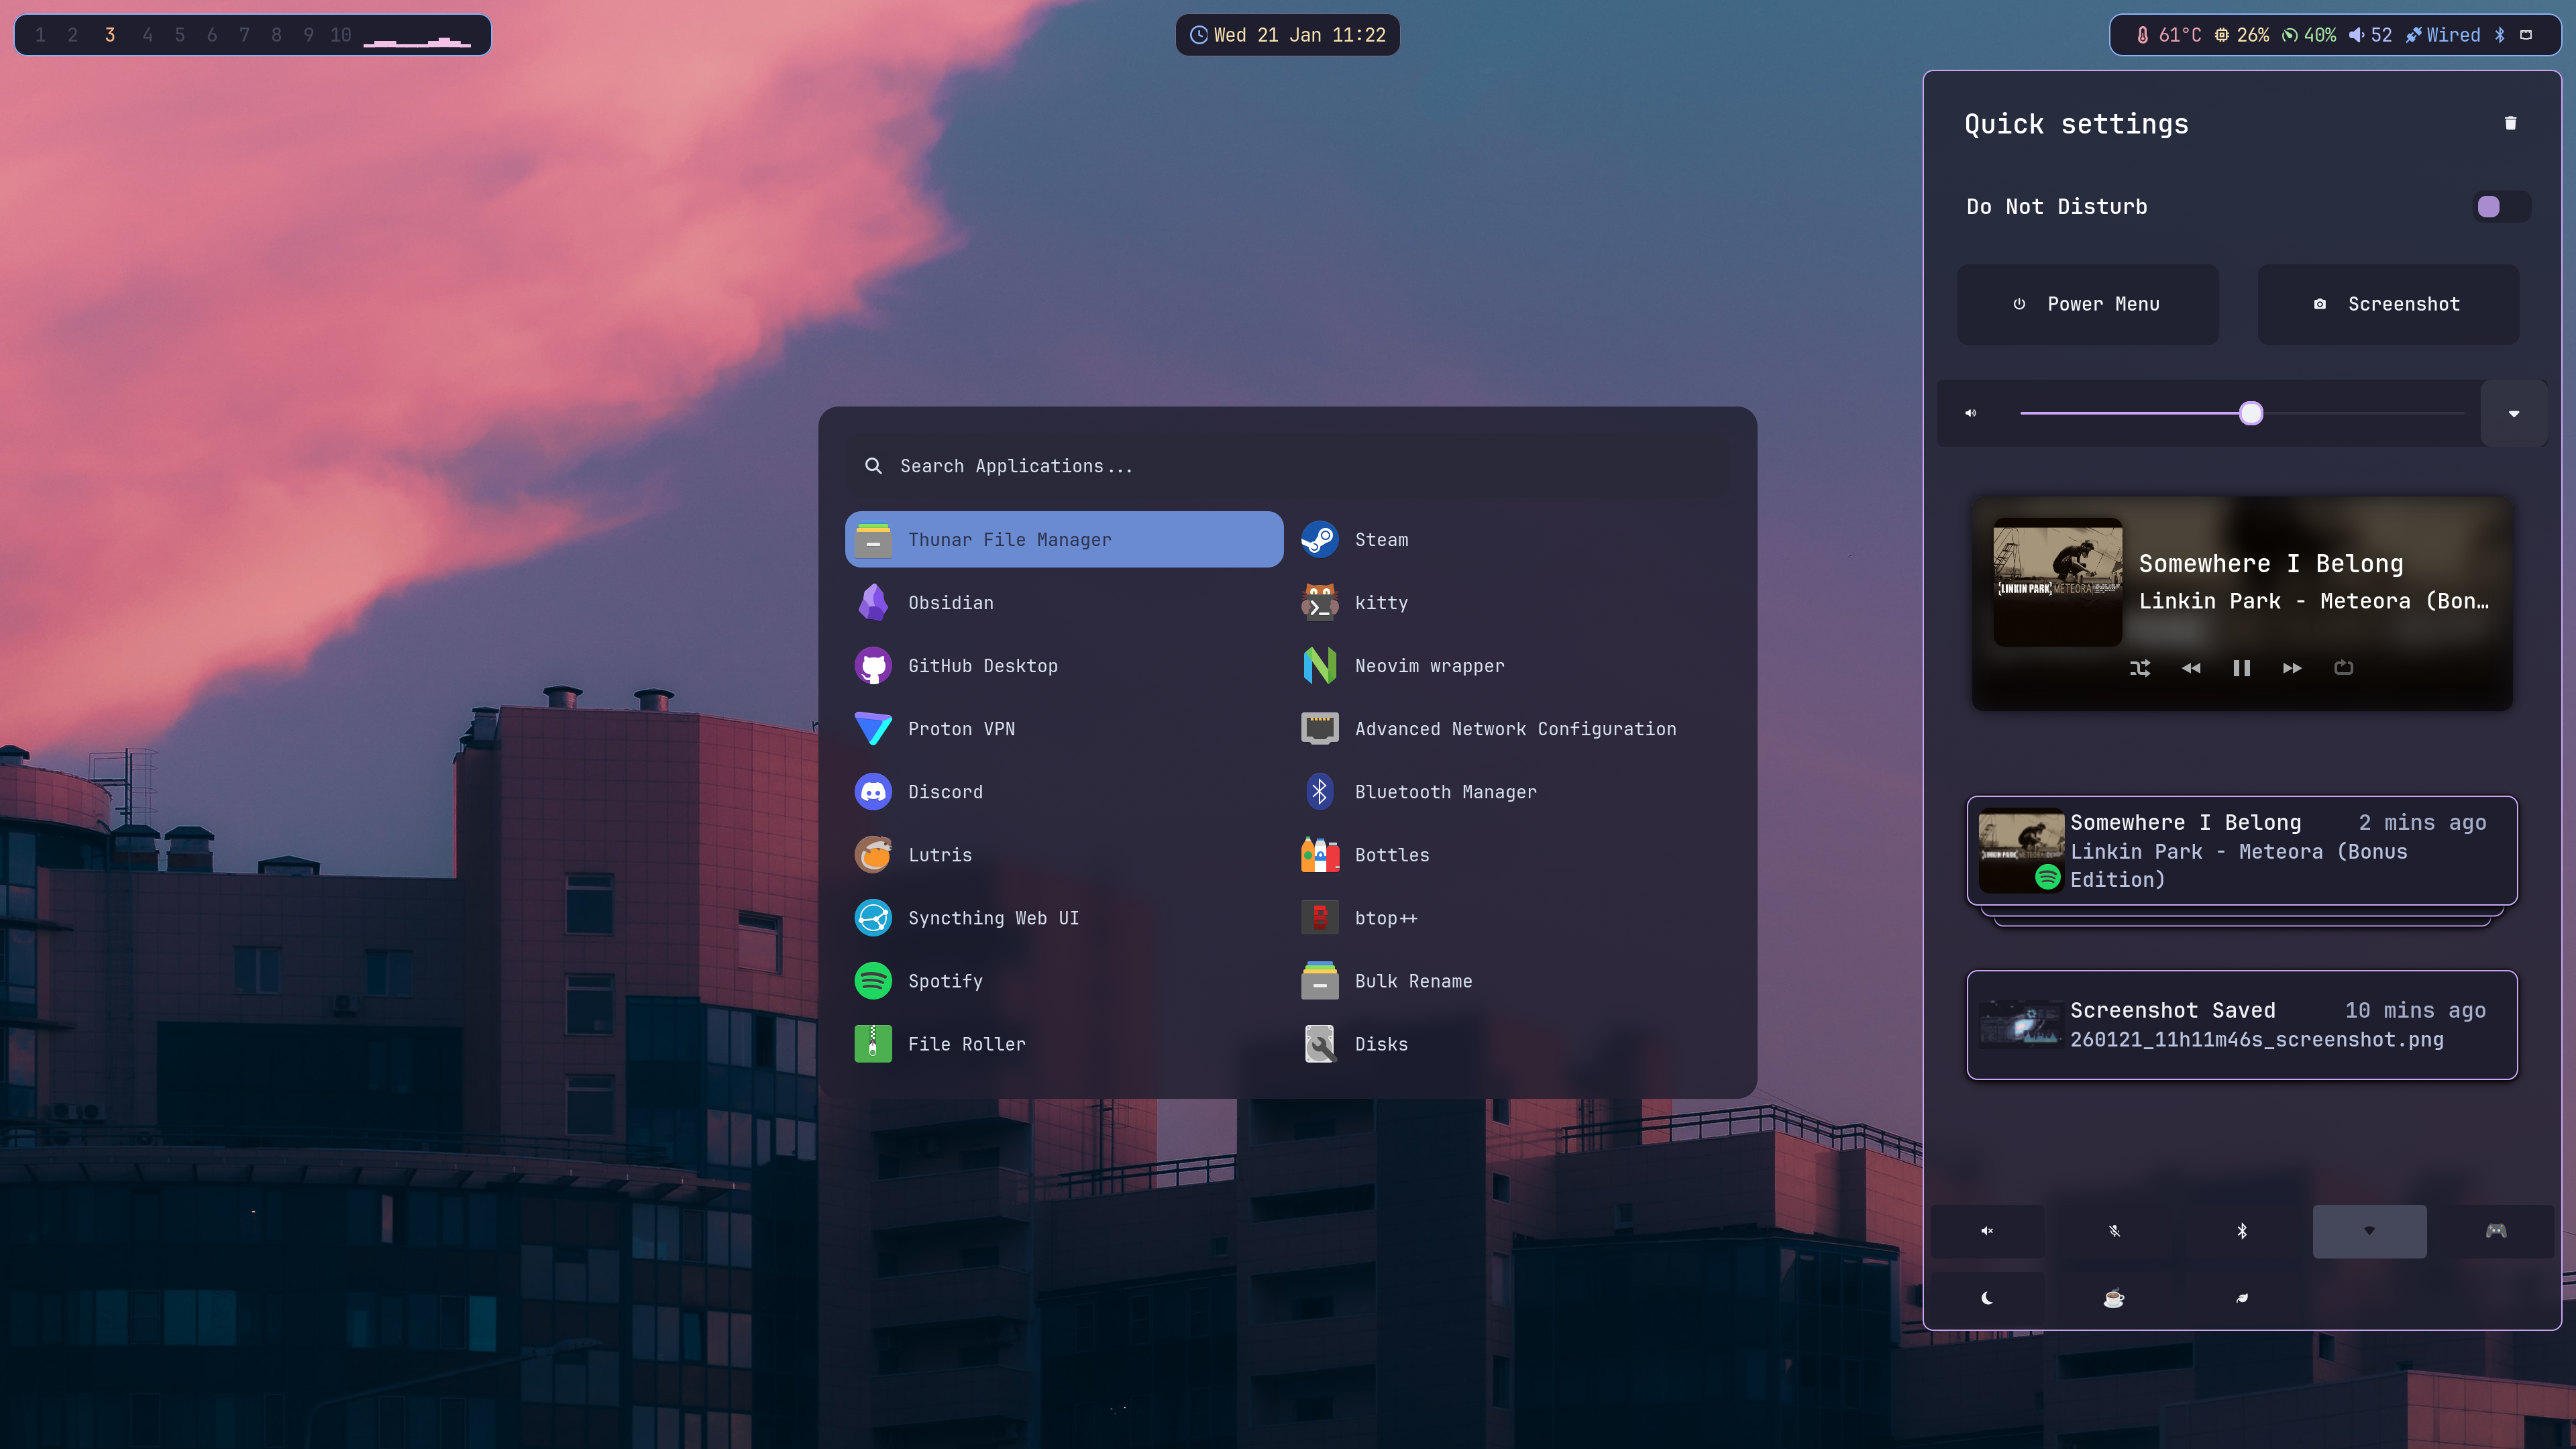Screen dimensions: 2576x1449
Task: Open Bluetooth Manager in the launcher
Action: [x=1511, y=792]
